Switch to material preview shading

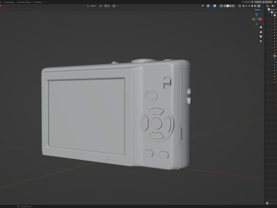230,6
